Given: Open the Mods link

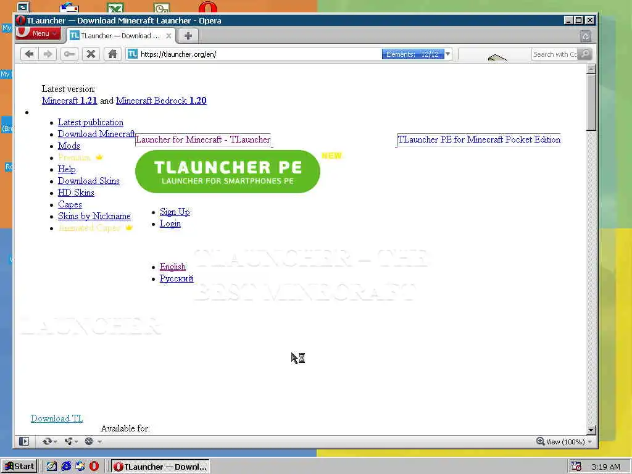Looking at the screenshot, I should [69, 146].
